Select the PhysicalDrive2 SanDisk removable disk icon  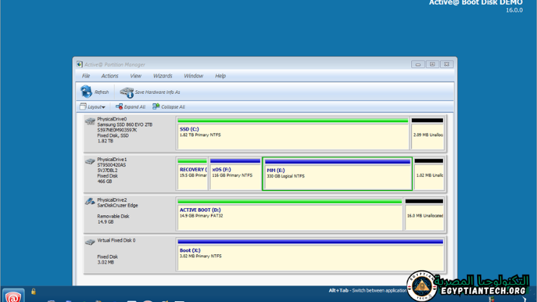90,202
